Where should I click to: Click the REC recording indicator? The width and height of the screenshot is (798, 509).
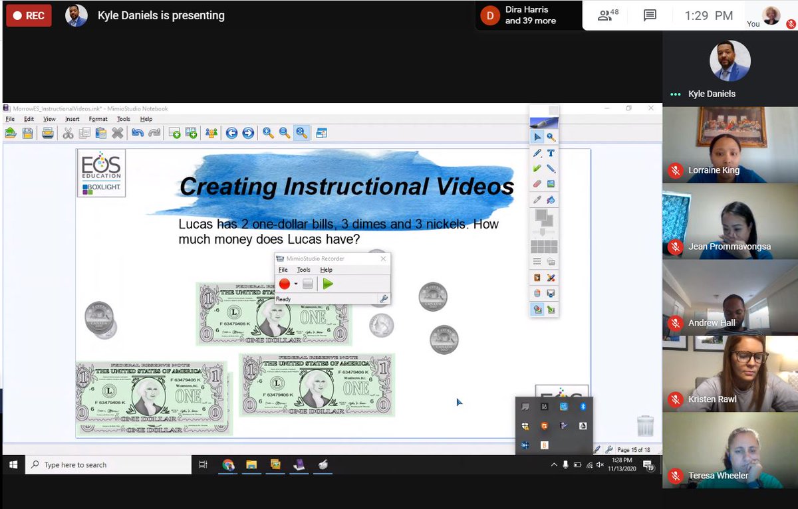28,14
